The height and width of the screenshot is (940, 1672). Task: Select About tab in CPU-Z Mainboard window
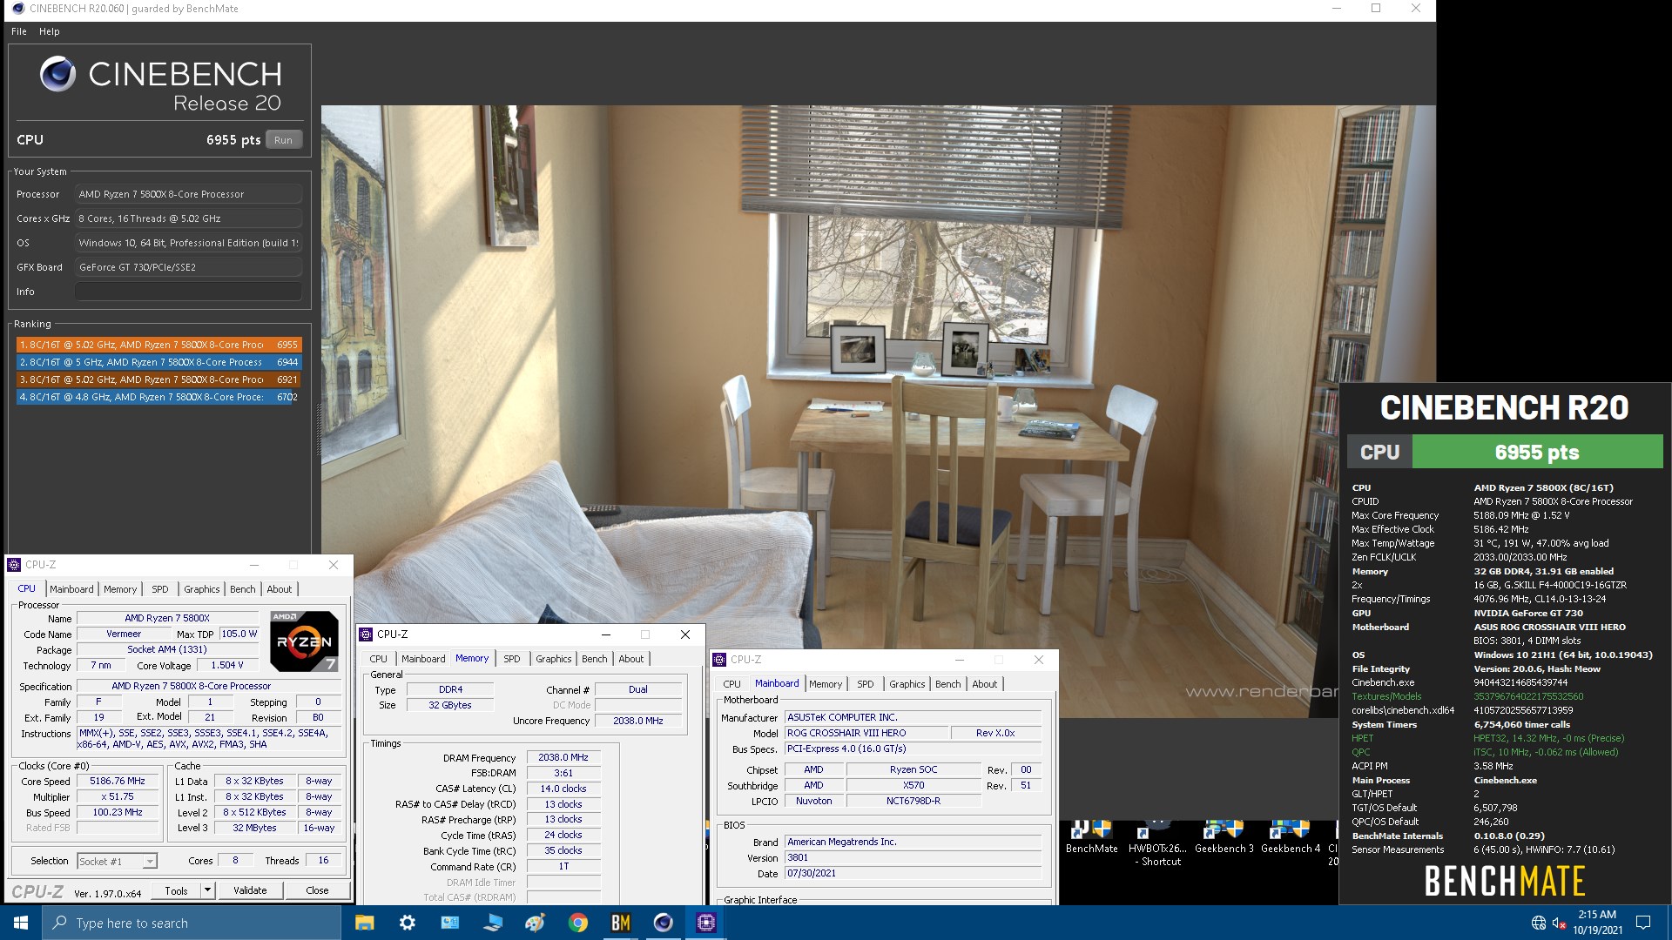(985, 684)
